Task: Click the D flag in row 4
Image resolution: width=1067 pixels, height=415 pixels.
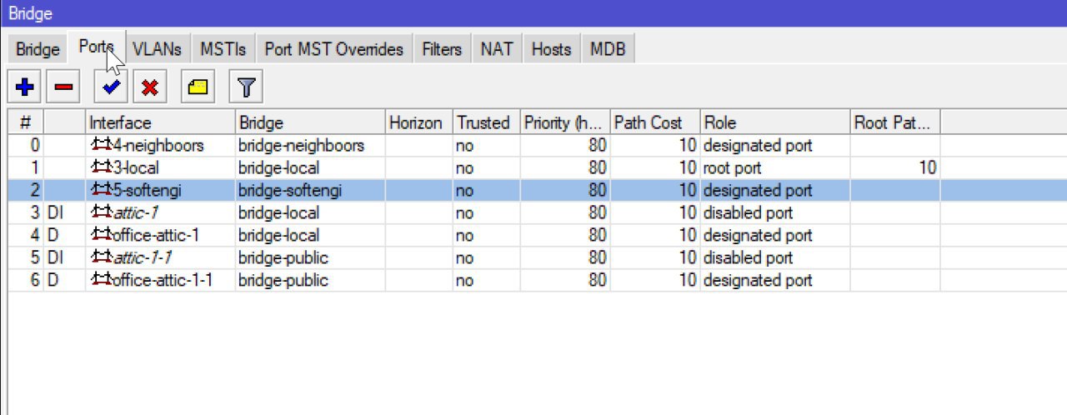Action: pos(53,235)
